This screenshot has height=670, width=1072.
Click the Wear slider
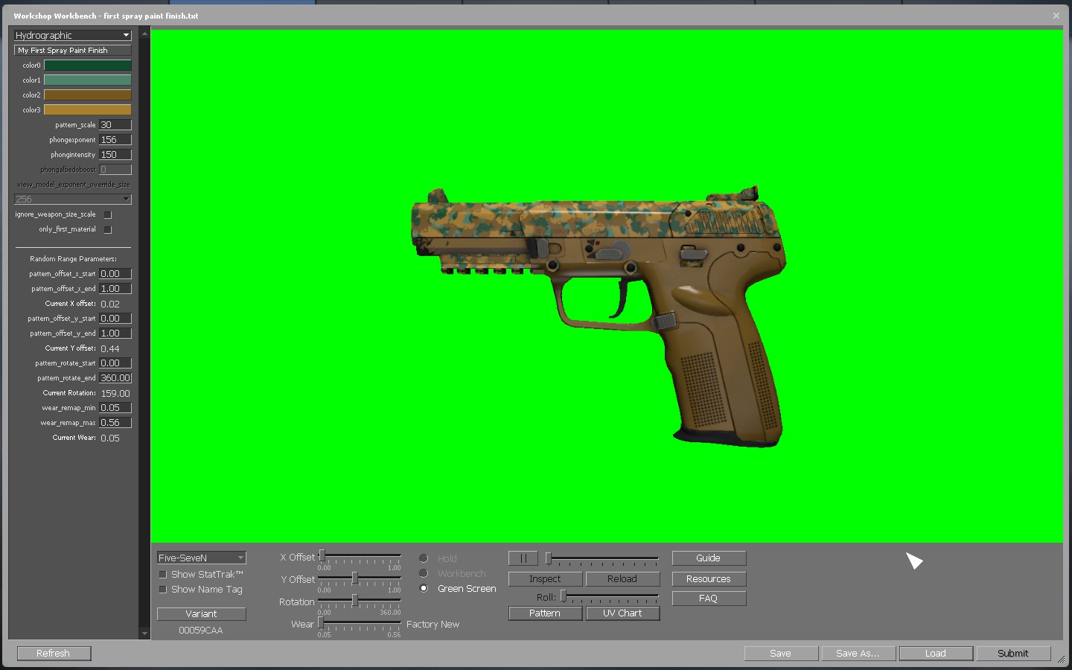click(x=360, y=622)
